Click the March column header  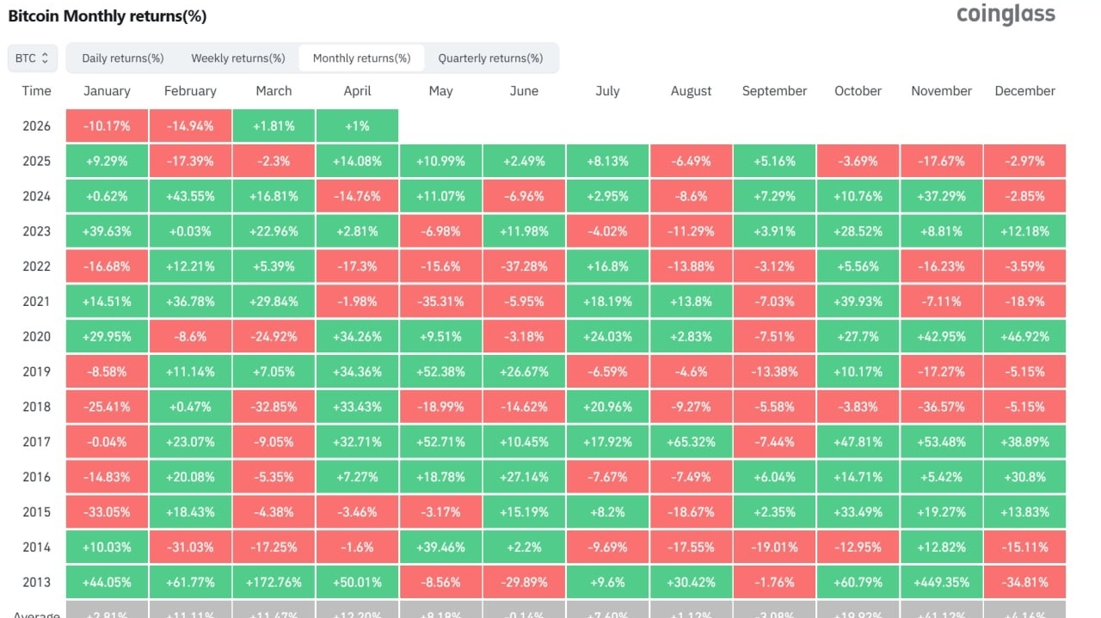[x=274, y=91]
